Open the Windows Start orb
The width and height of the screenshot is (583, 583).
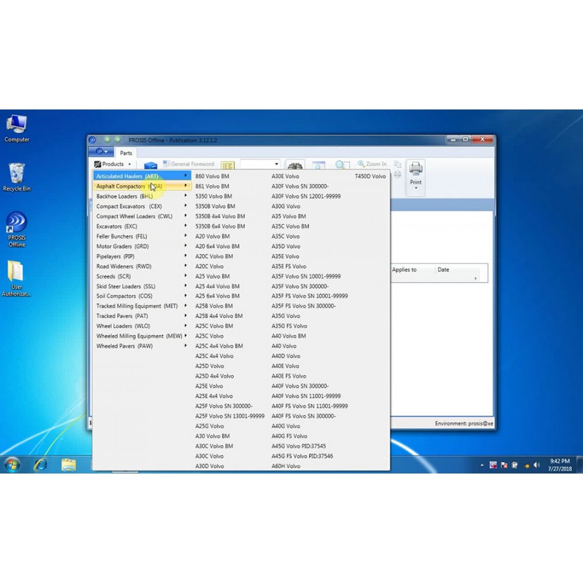click(12, 464)
